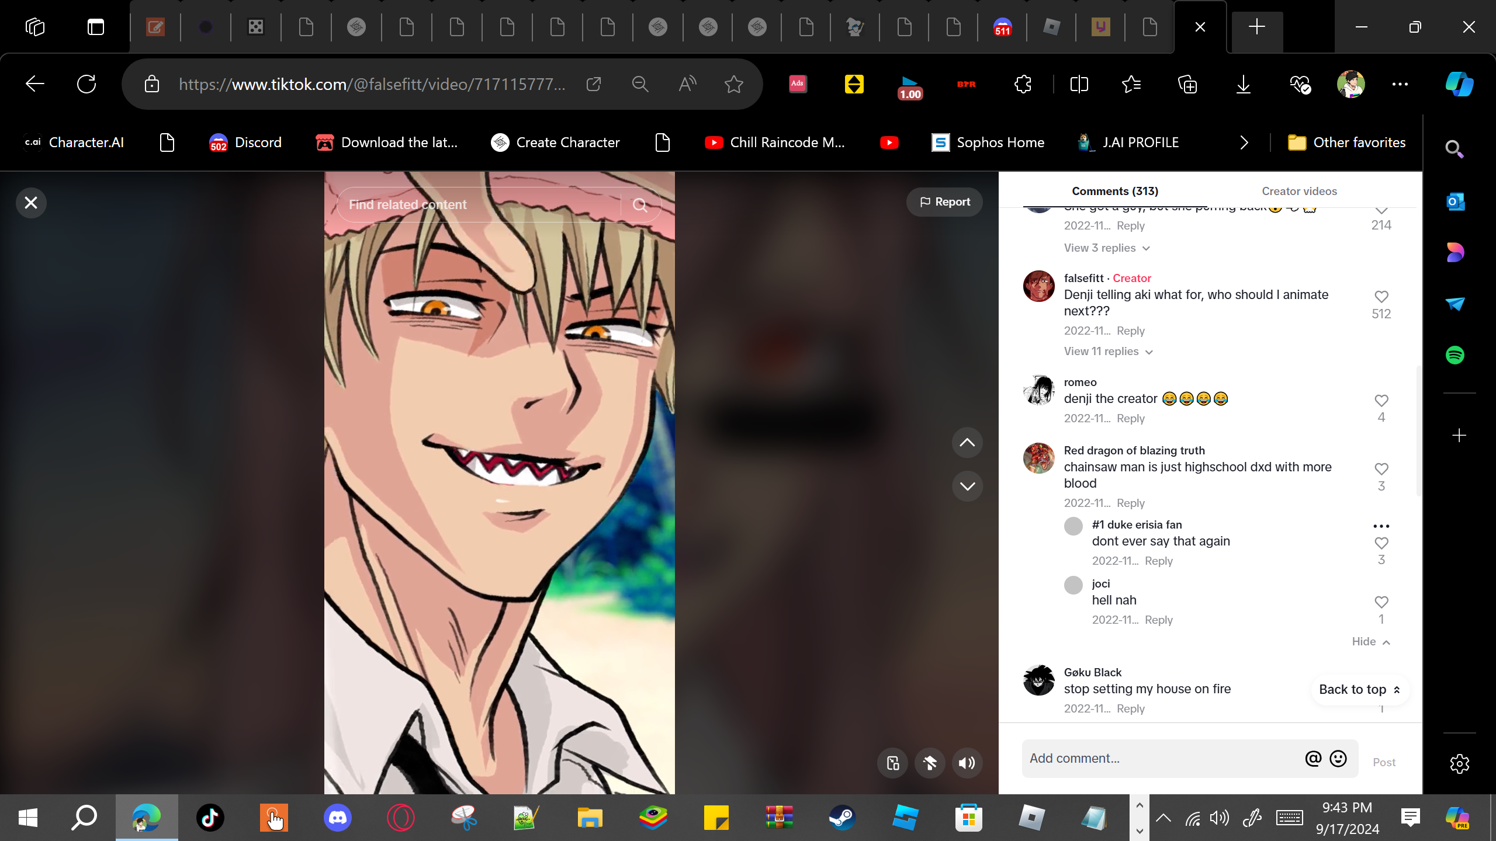The image size is (1496, 841).
Task: Mute the TikTok video volume
Action: point(967,763)
